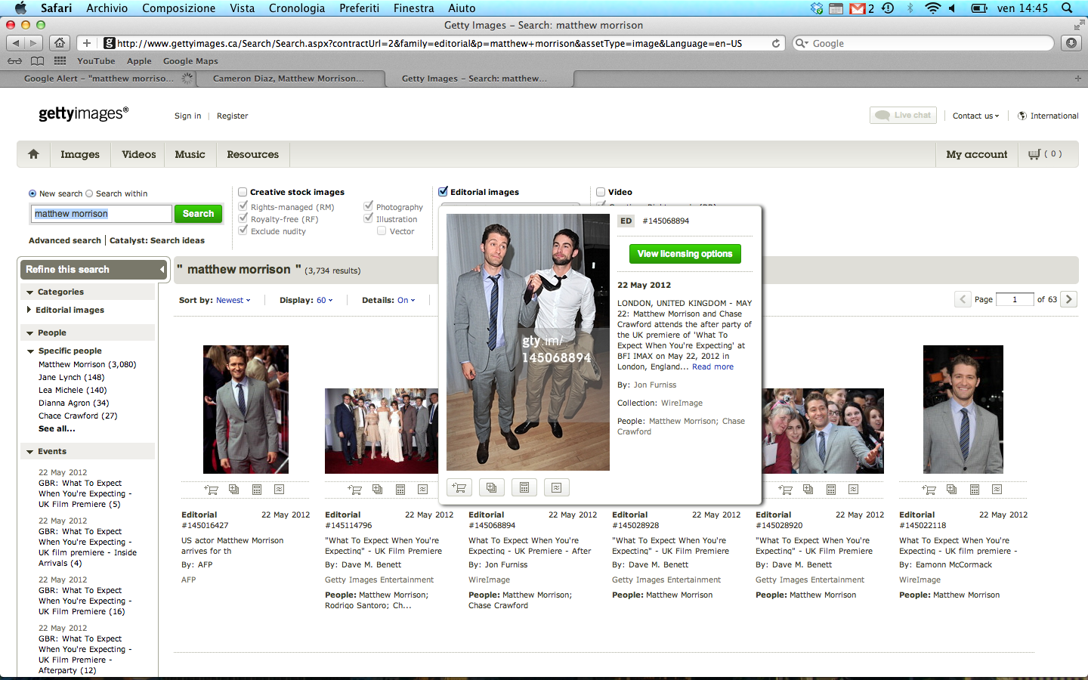Open Cronologia in Safari menu bar
1088x680 pixels.
pyautogui.click(x=297, y=8)
